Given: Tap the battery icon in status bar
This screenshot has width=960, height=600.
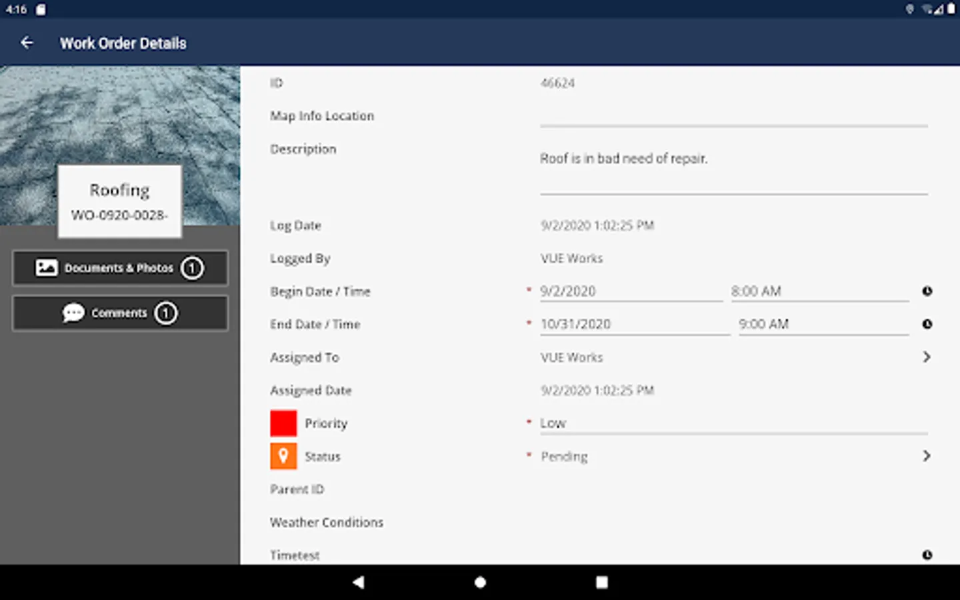Looking at the screenshot, I should (x=951, y=9).
